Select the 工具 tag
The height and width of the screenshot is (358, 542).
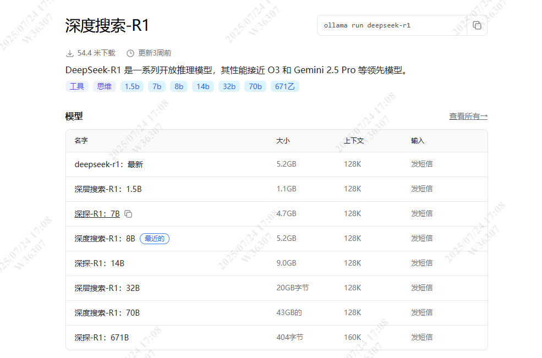pyautogui.click(x=76, y=86)
